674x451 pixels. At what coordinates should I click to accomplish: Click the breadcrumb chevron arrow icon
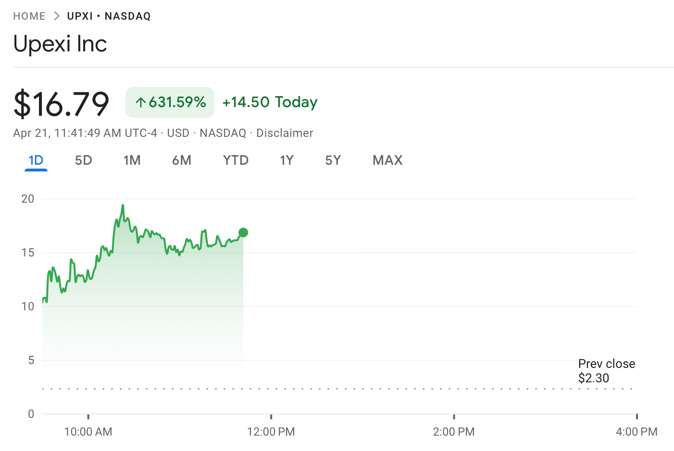[x=57, y=16]
